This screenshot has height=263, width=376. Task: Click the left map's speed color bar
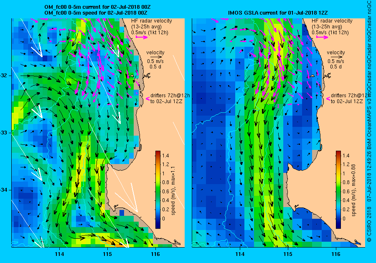(158, 190)
